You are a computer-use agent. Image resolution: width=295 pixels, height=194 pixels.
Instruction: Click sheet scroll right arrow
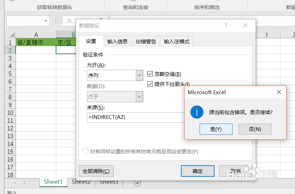click(x=24, y=183)
